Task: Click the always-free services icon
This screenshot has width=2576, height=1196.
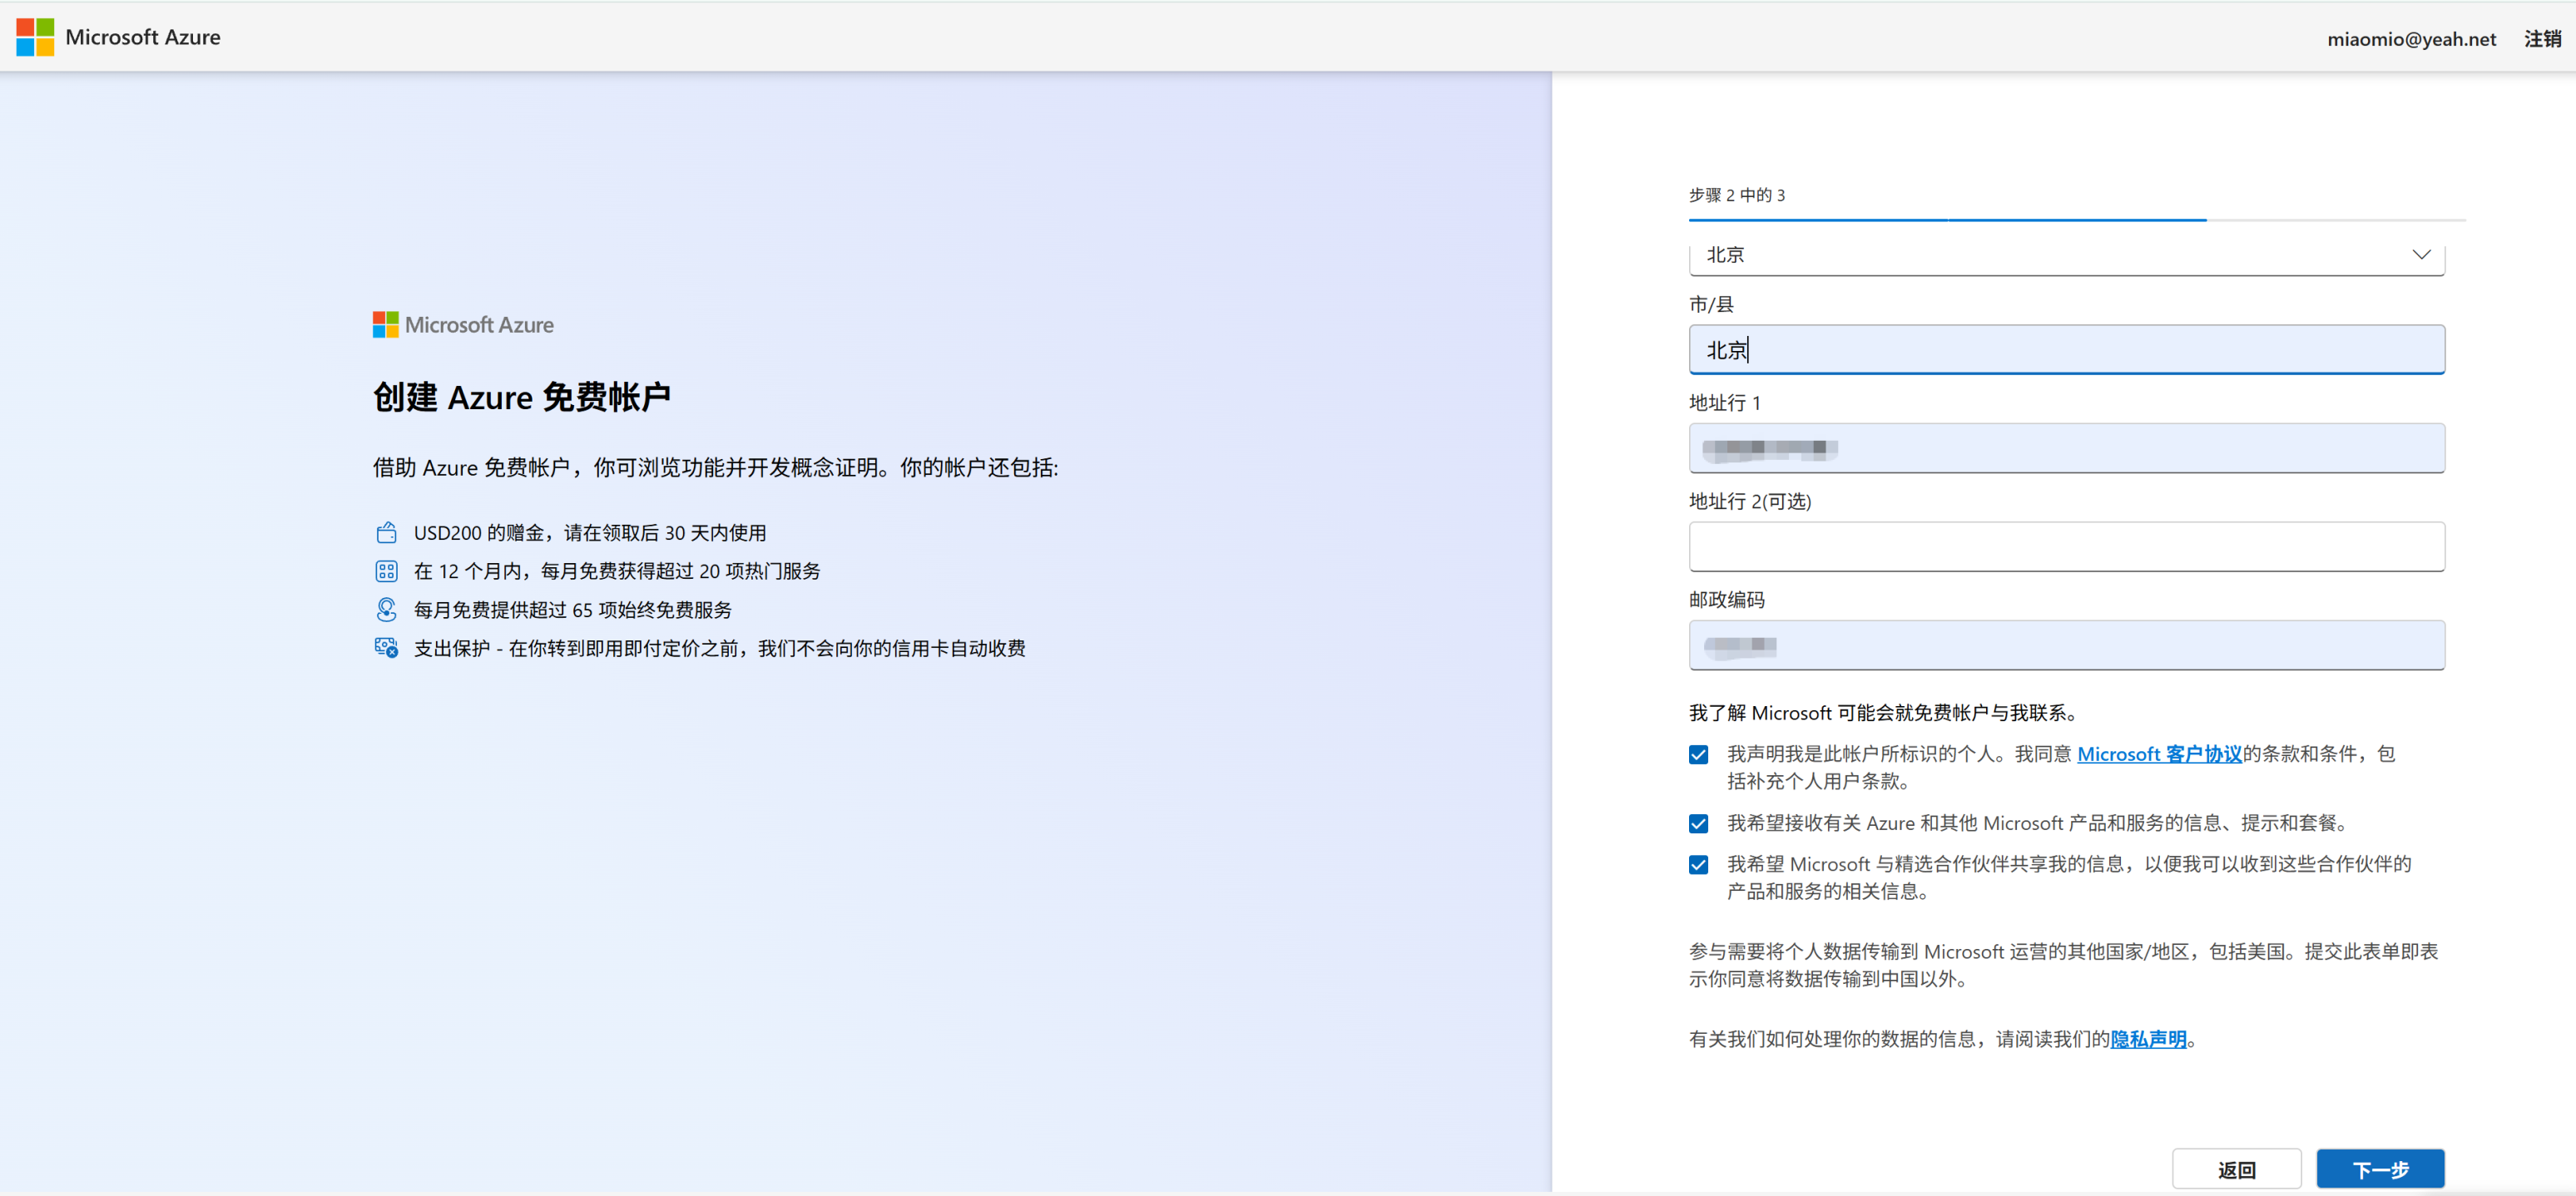Action: pos(386,609)
